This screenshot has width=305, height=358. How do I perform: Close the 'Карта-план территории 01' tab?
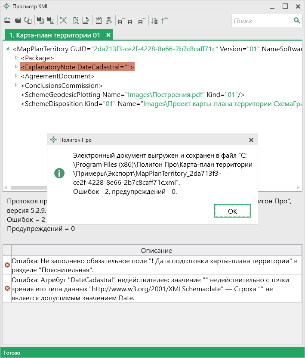coord(108,35)
